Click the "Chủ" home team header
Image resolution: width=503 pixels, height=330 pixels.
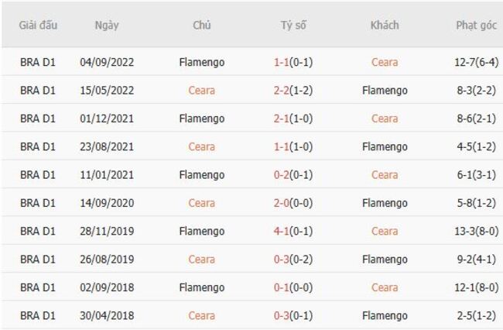(202, 25)
